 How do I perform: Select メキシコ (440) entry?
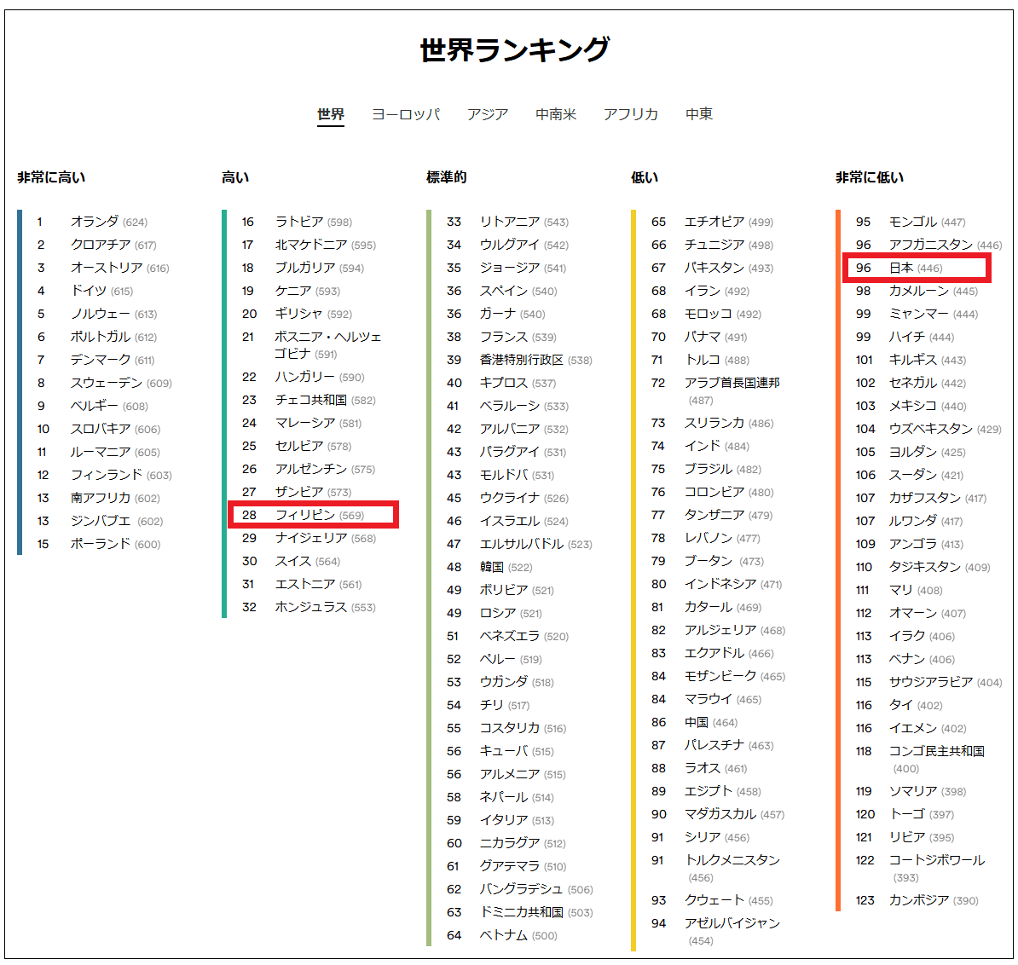928,407
